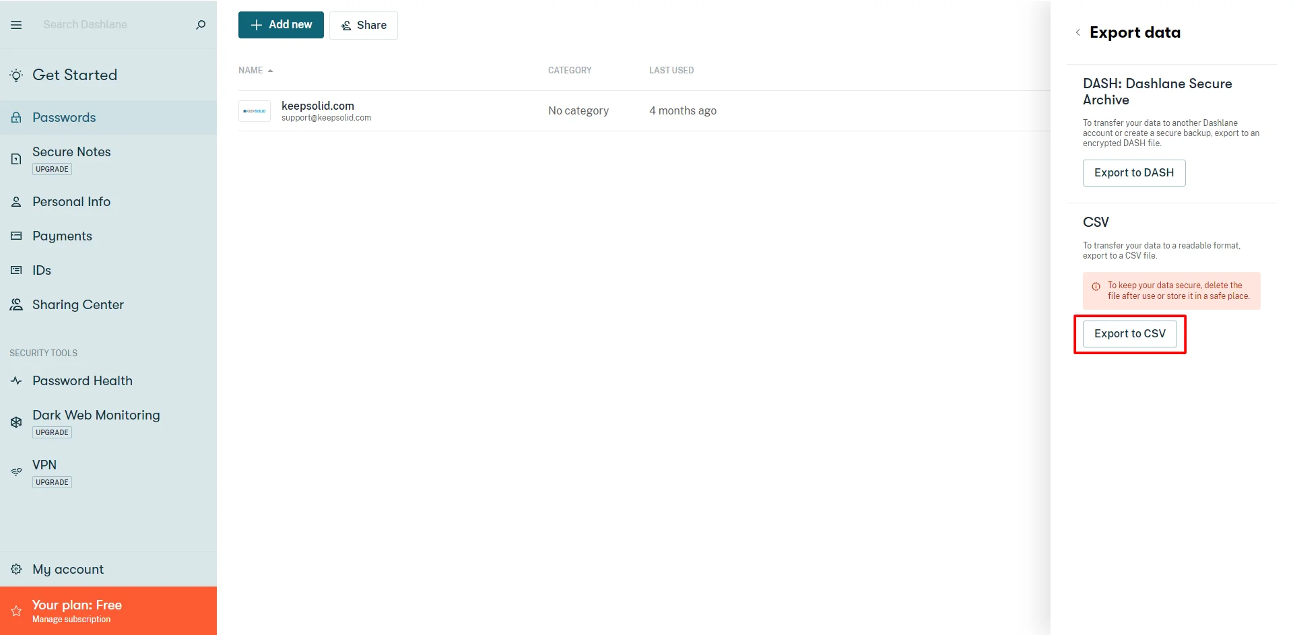The height and width of the screenshot is (635, 1293).
Task: Click the Dark Web Monitoring icon
Action: tap(16, 422)
